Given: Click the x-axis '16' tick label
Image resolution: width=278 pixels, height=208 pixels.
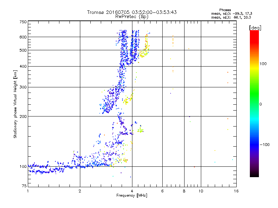Looking at the screenshot, I should pyautogui.click(x=236, y=191).
